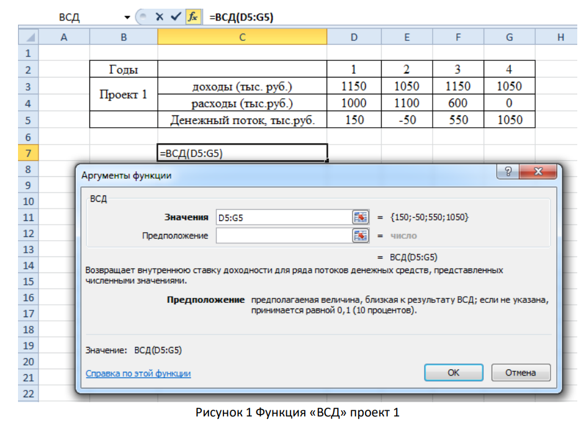Select row 12 header

29,233
